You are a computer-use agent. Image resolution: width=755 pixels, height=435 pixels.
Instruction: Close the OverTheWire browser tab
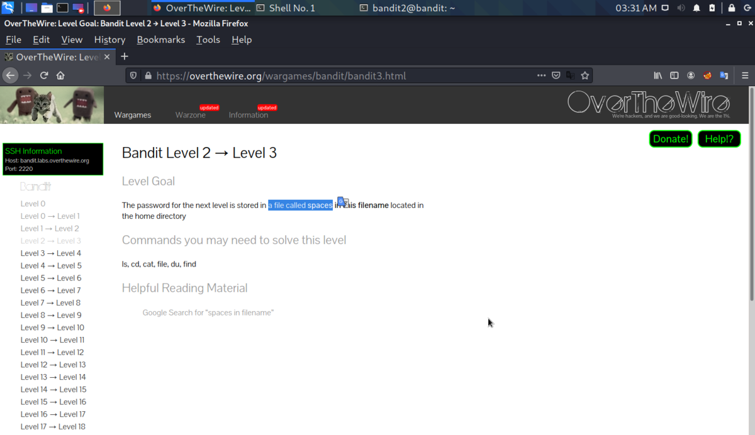(106, 57)
